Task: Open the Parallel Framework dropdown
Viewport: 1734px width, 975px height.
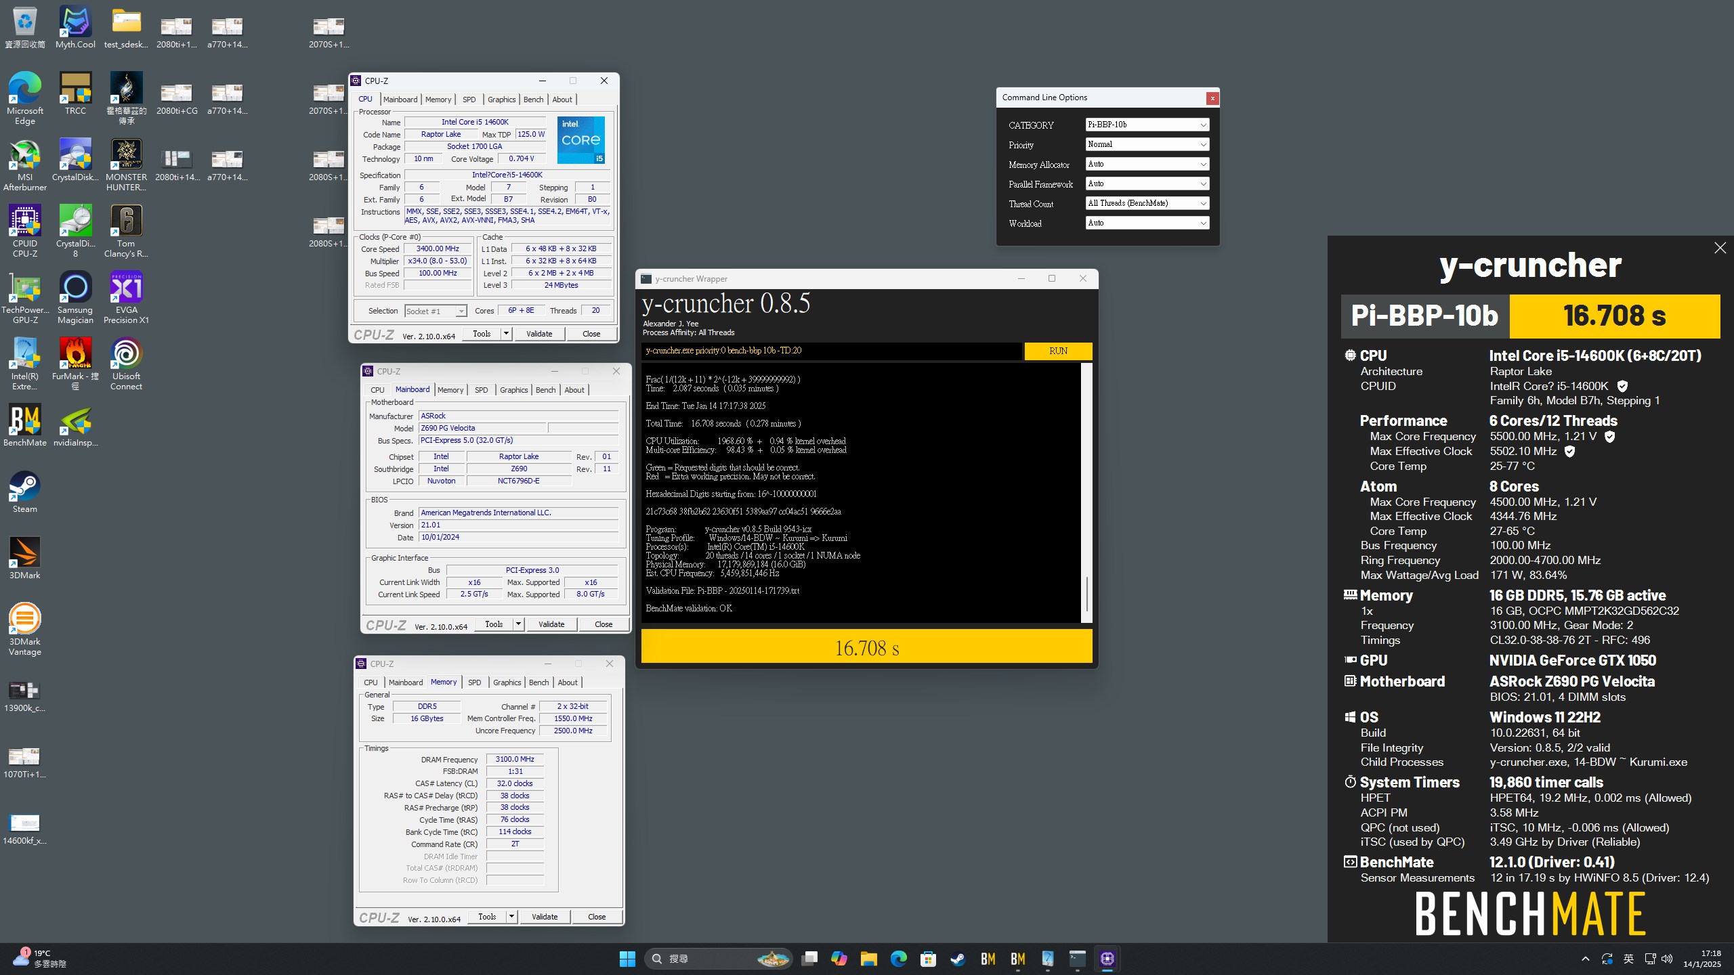Action: tap(1147, 183)
